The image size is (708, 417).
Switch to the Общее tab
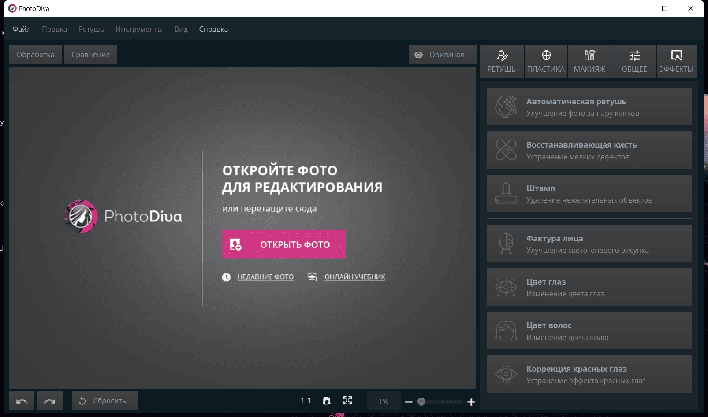click(x=634, y=62)
